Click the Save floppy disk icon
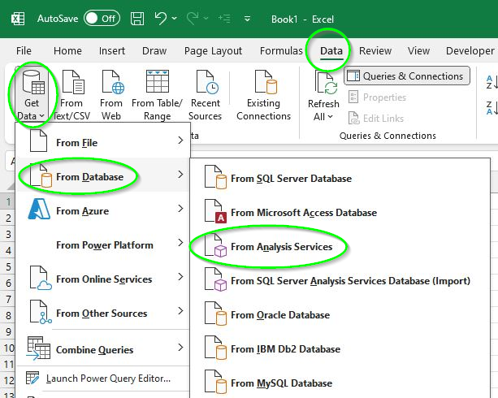Screen dimensions: 498x398 pos(137,19)
